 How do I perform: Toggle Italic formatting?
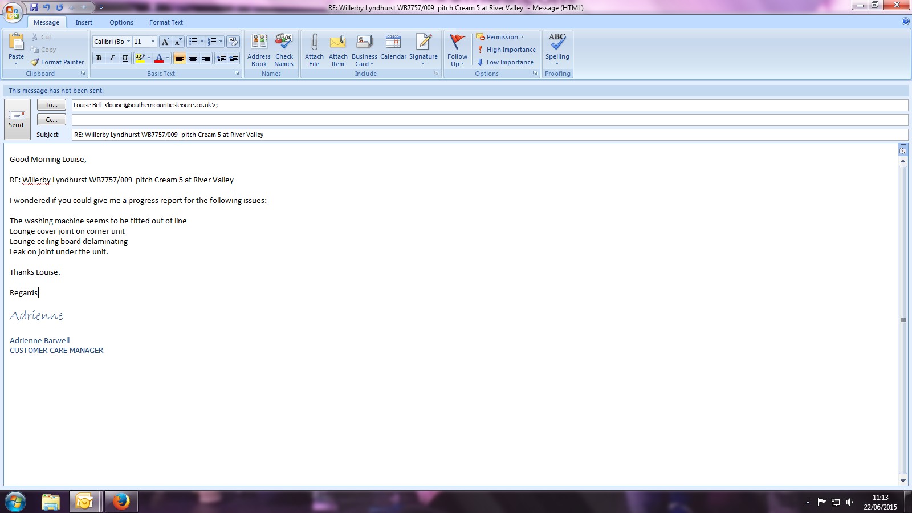coord(112,58)
